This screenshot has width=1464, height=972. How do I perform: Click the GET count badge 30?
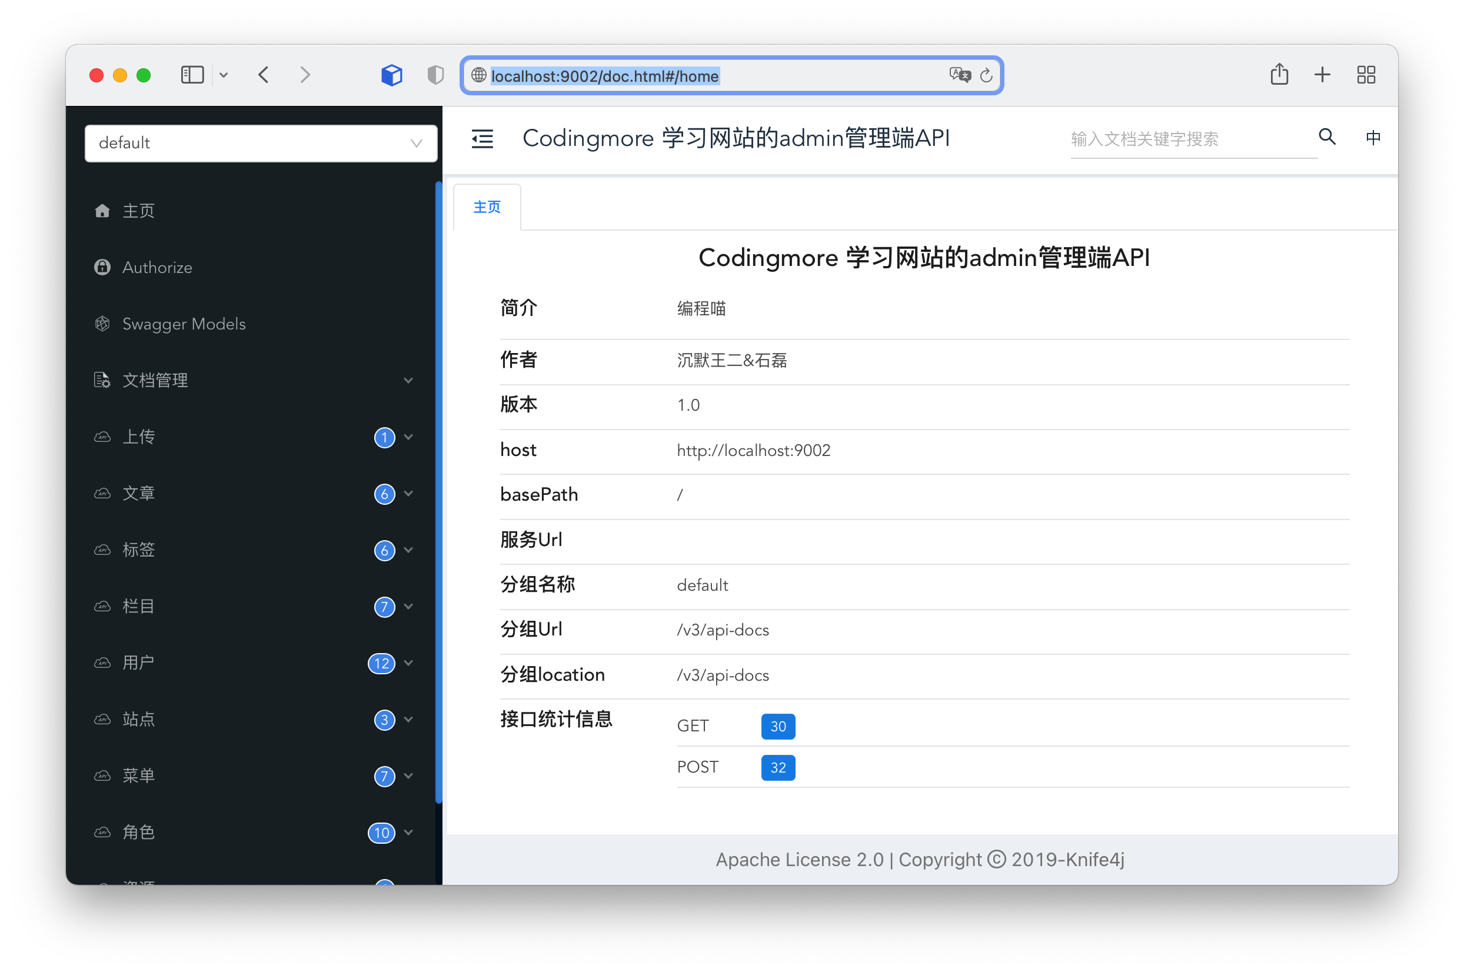(778, 727)
